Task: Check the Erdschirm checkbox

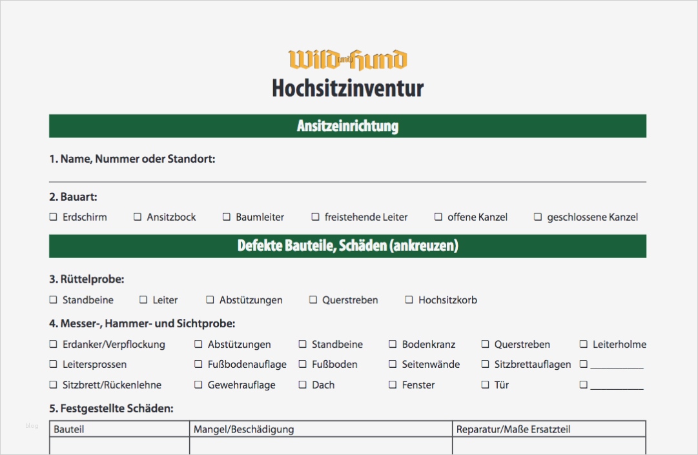Action: click(x=54, y=217)
